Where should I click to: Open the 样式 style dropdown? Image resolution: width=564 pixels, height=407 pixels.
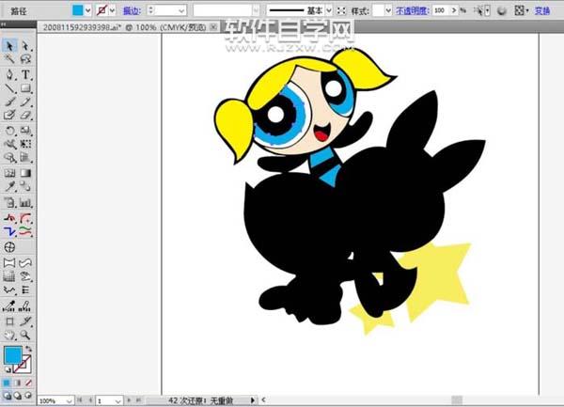388,10
